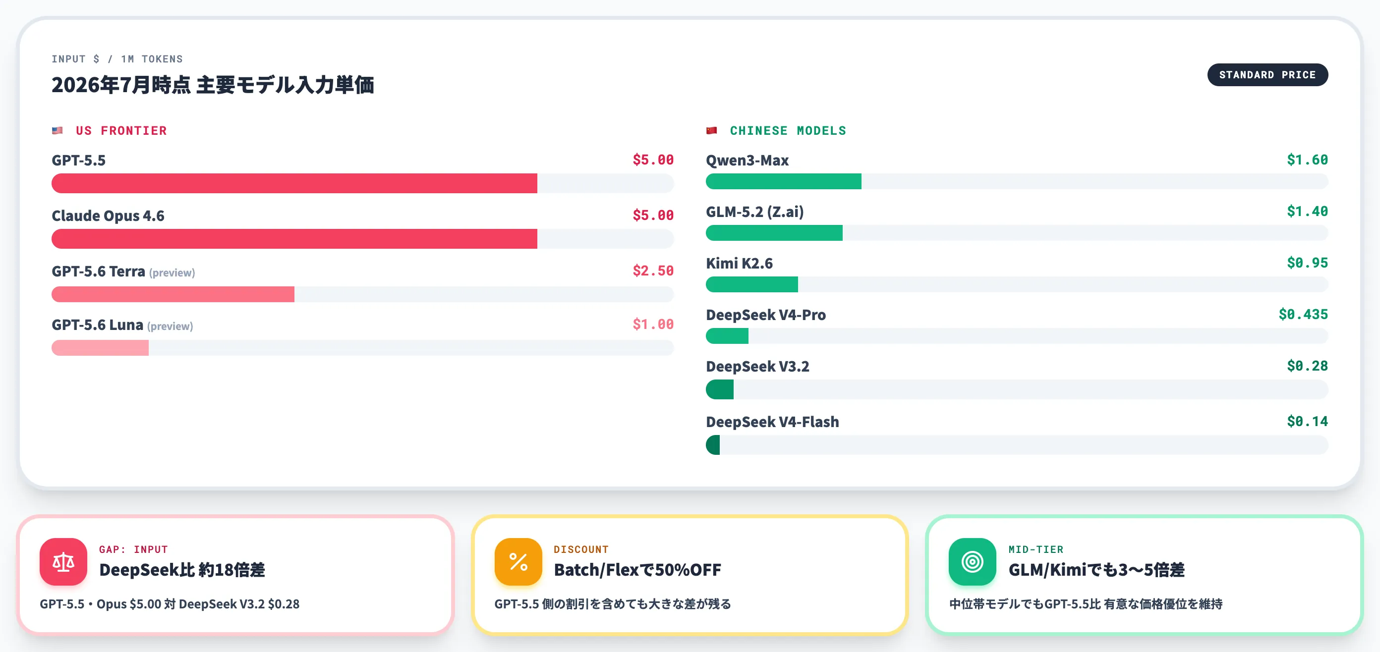
Task: Click the STANDARD PRICE badge
Action: tap(1267, 75)
